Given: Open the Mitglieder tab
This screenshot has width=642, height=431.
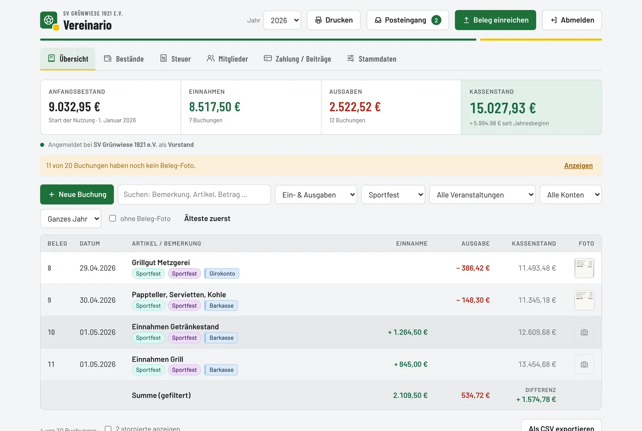Looking at the screenshot, I should pyautogui.click(x=227, y=59).
